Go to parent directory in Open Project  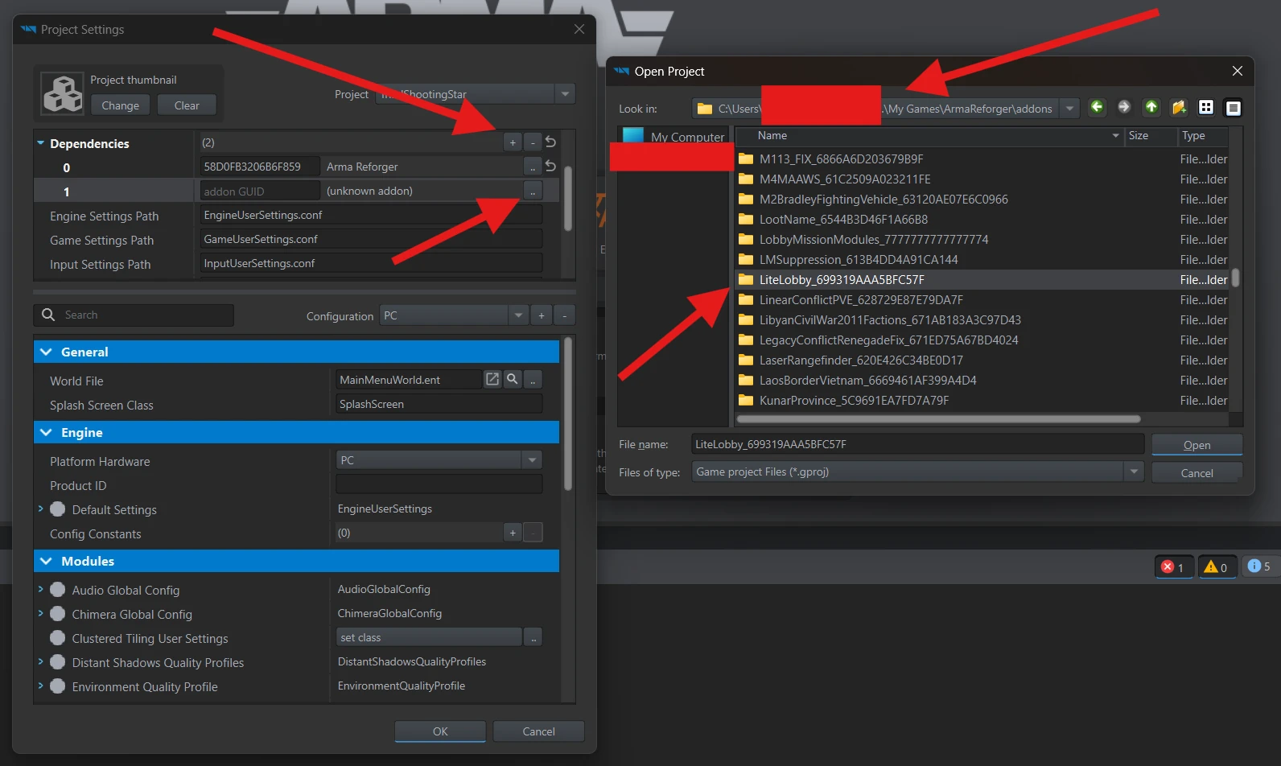[1151, 107]
